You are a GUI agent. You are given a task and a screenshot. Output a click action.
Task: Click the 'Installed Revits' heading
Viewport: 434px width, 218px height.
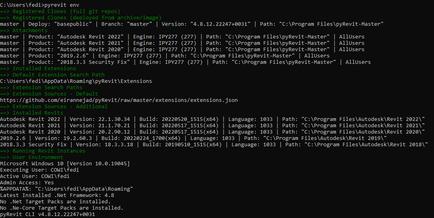(38, 113)
